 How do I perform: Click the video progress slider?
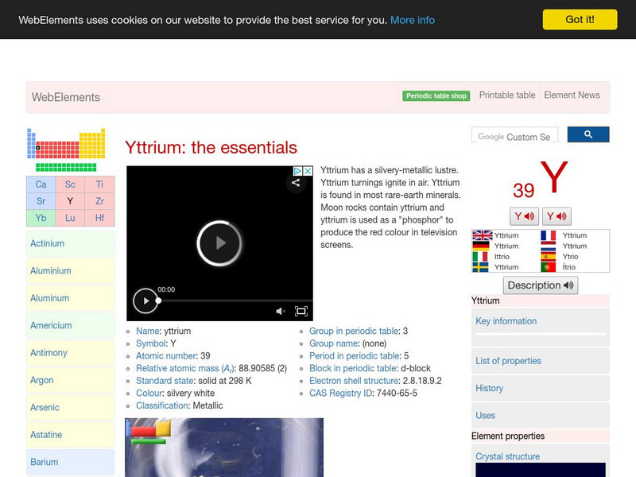pos(234,301)
